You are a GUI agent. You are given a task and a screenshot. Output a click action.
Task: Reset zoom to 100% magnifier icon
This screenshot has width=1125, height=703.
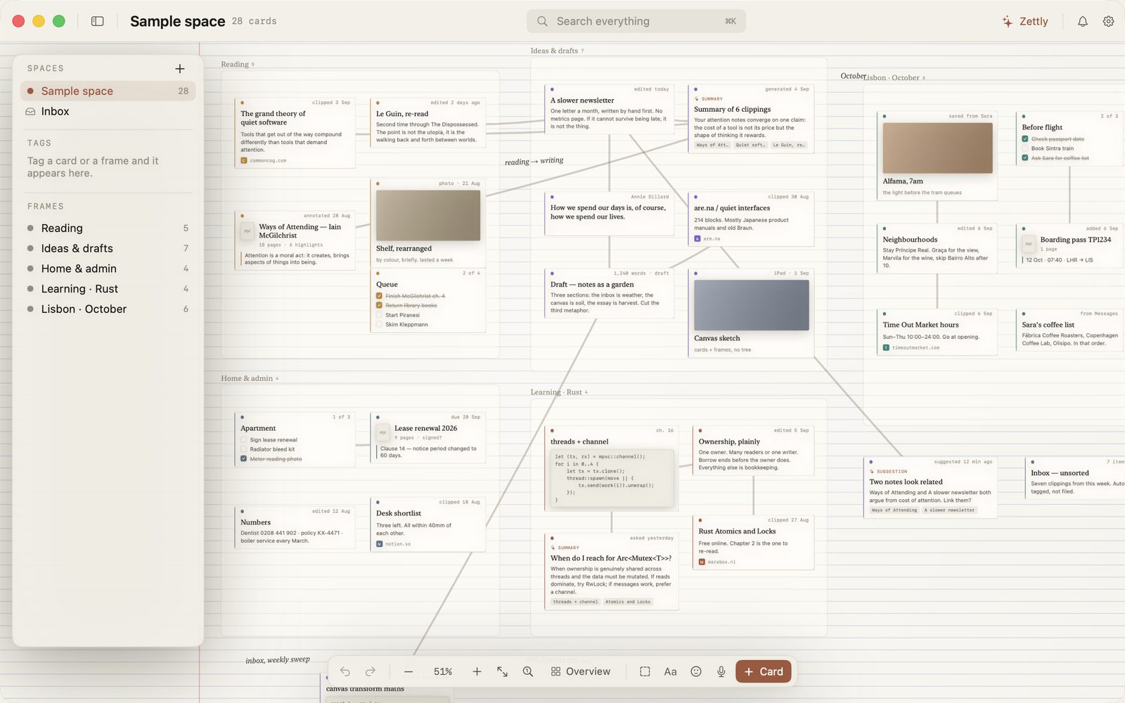tap(528, 671)
